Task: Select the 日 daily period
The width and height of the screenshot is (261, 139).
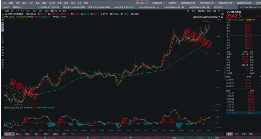Action: 52,11
